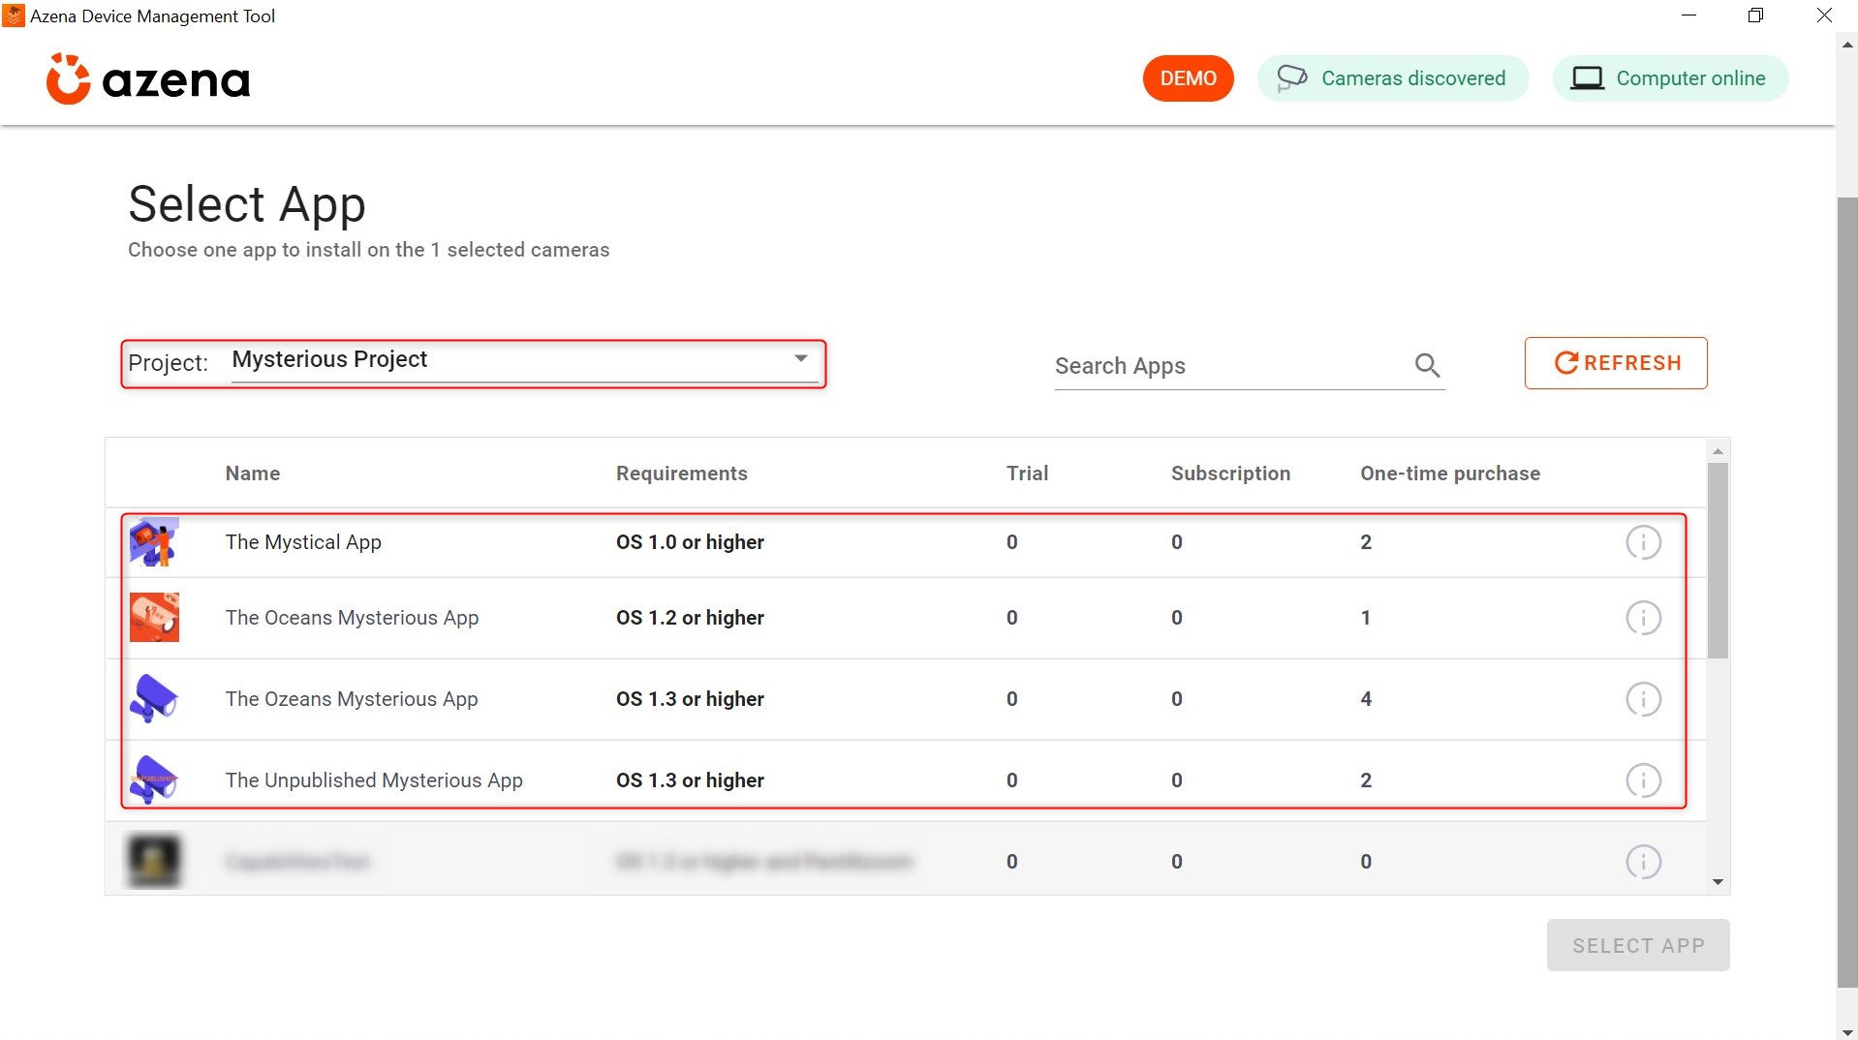Viewport: 1858px width, 1040px height.
Task: Open the Project dropdown arrow
Action: (801, 358)
